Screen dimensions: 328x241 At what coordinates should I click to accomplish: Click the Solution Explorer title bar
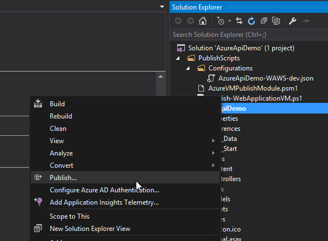249,7
